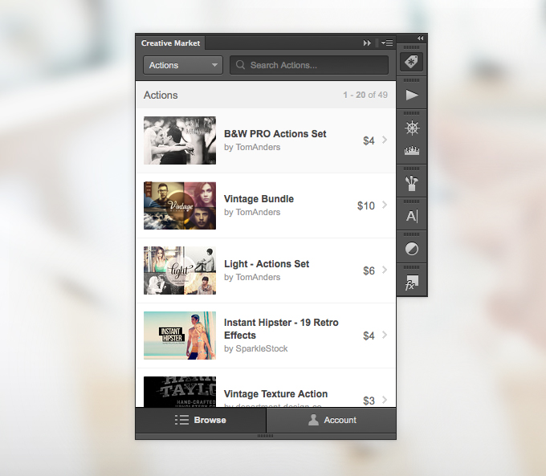The image size is (546, 476).
Task: Click Light - Actions Set title
Action: pyautogui.click(x=267, y=264)
